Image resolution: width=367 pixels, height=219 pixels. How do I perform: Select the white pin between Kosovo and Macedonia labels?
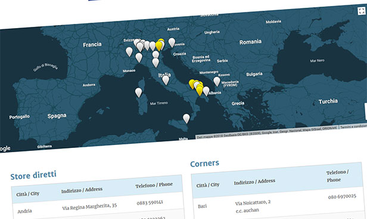click(217, 81)
